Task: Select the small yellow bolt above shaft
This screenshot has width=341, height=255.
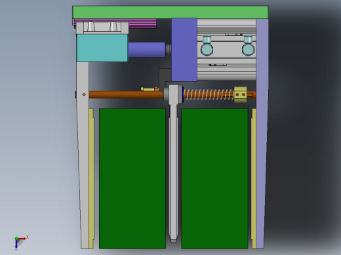Action: (x=150, y=89)
